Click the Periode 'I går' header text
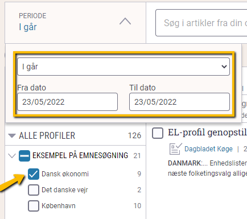The height and width of the screenshot is (219, 247). (x=28, y=27)
